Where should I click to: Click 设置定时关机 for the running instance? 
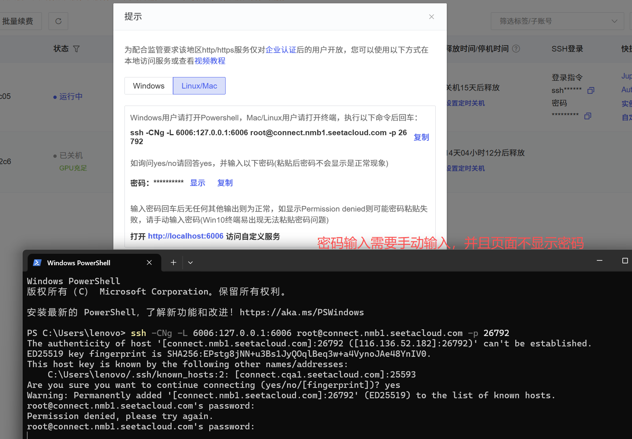click(465, 103)
